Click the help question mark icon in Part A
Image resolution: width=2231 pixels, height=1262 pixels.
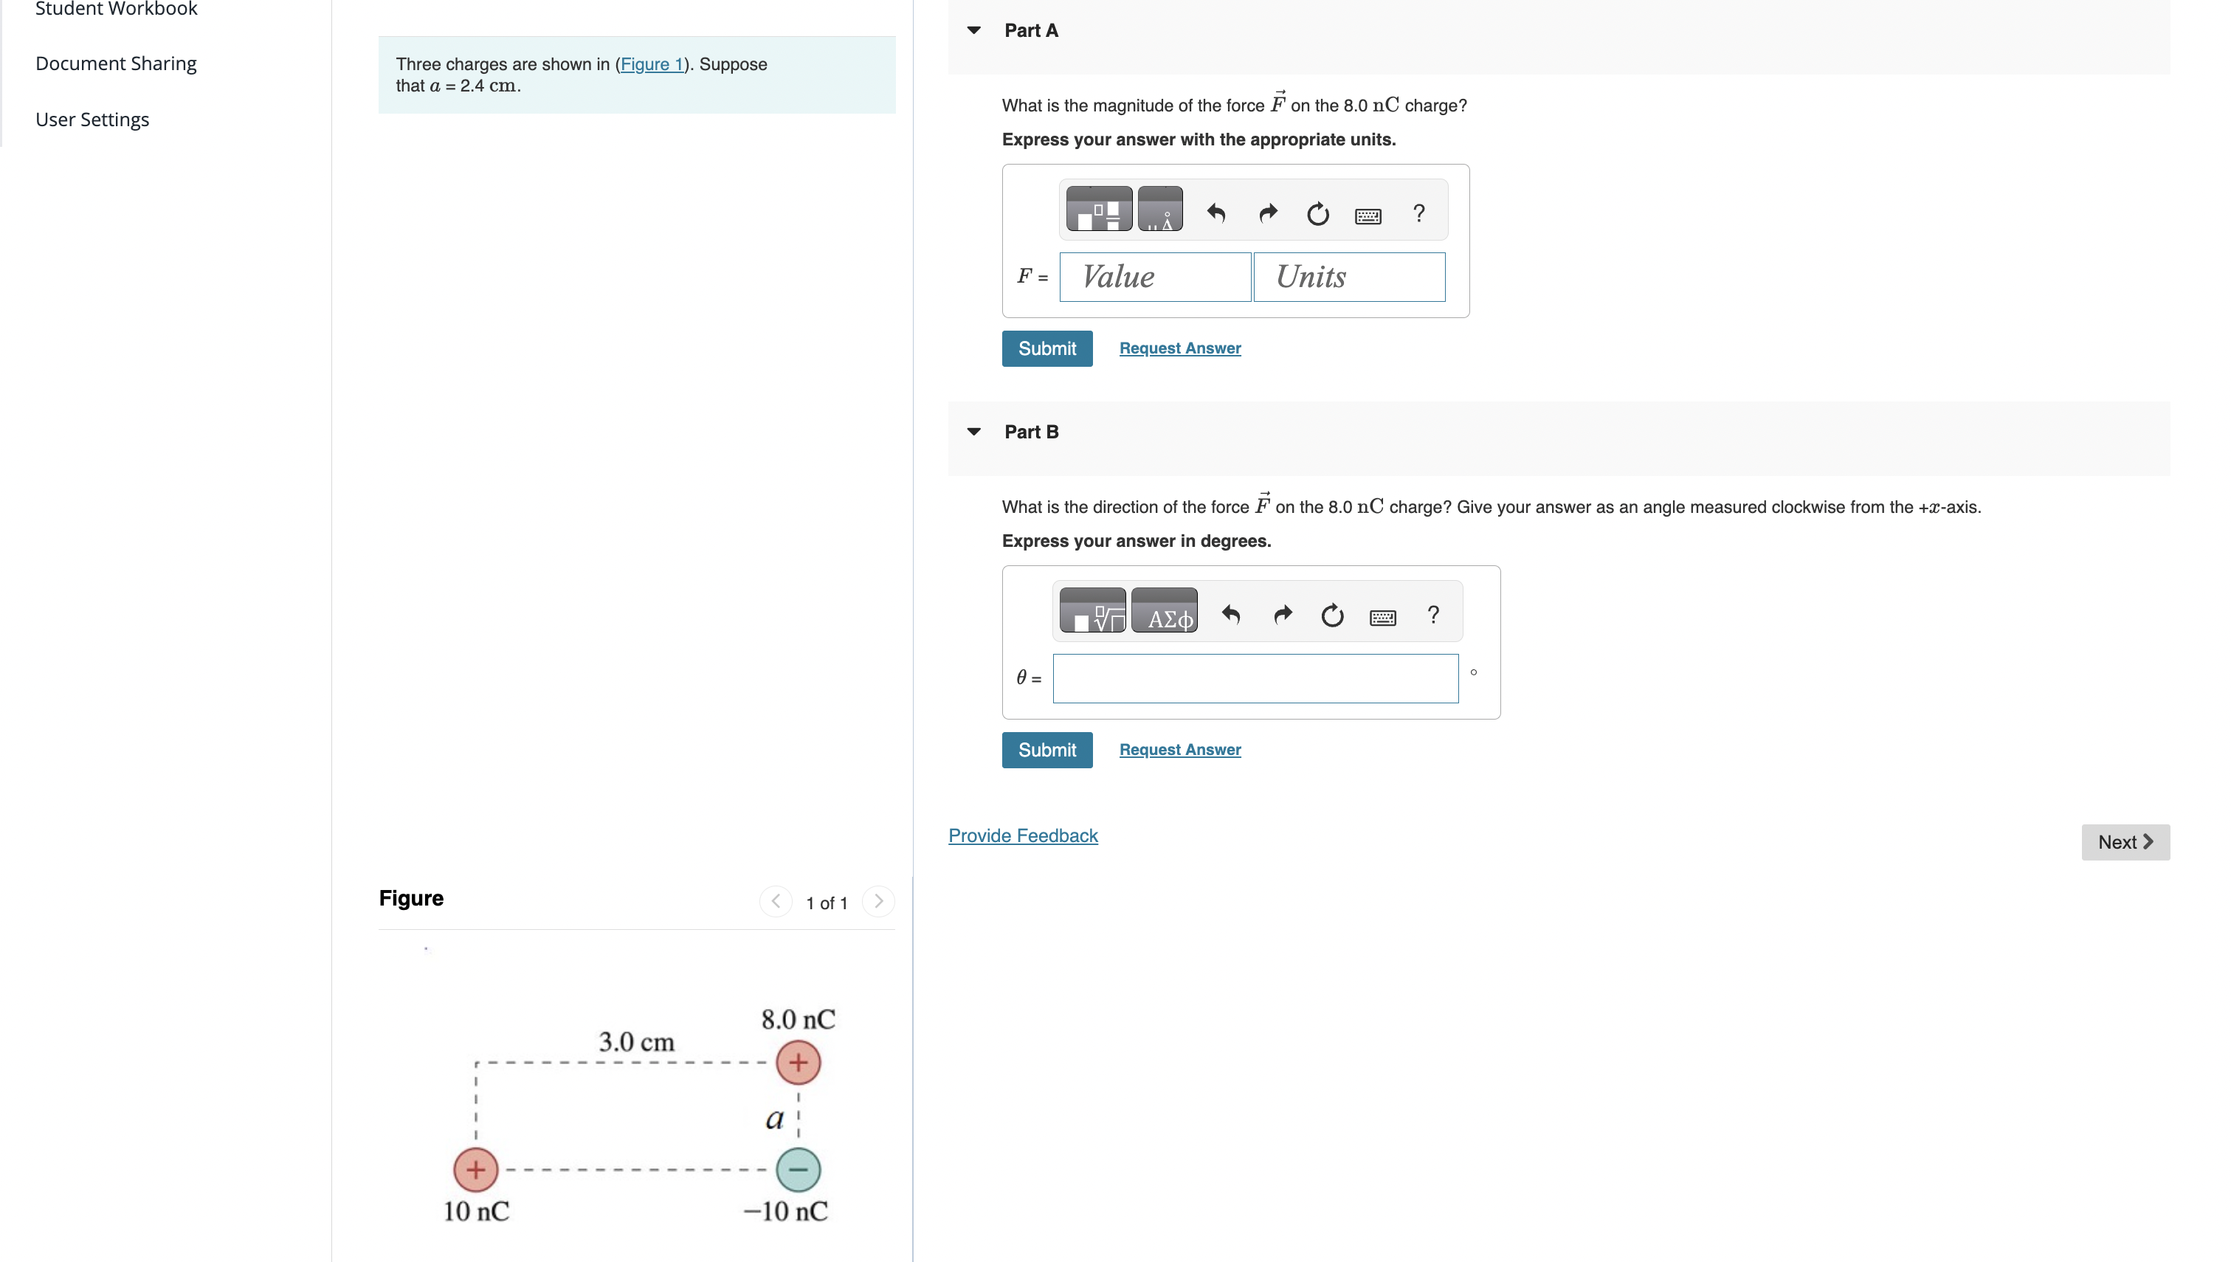click(x=1418, y=213)
